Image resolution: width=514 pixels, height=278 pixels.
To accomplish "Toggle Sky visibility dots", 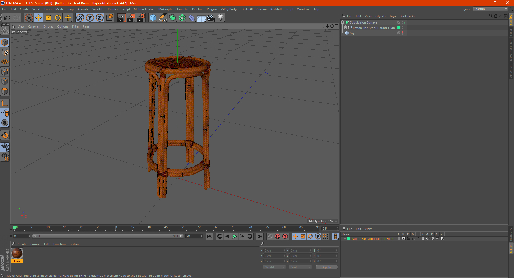I will [x=402, y=33].
